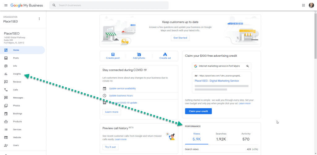
Task: Click the Insights bar chart icon
Action: (6, 74)
